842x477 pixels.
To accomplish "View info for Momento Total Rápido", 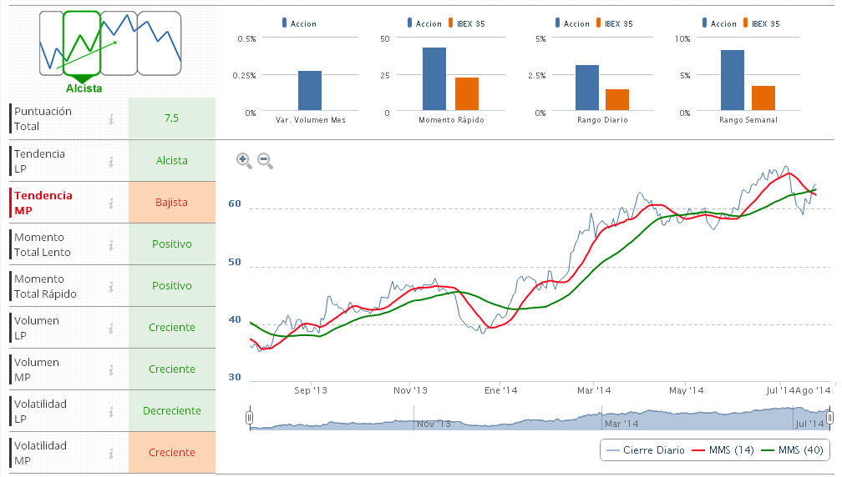I will 111,286.
